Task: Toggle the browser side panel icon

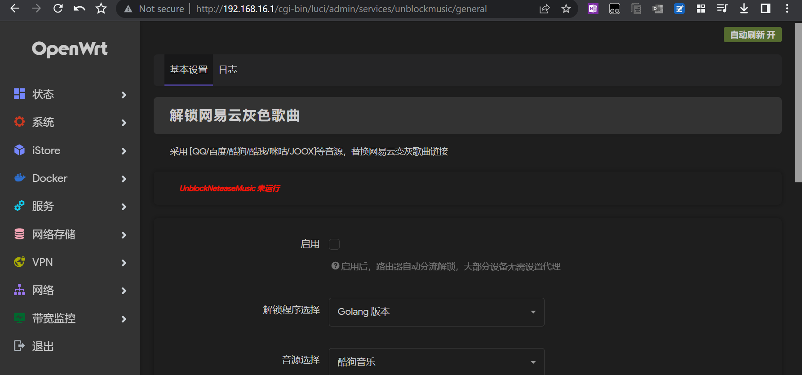Action: click(x=766, y=9)
